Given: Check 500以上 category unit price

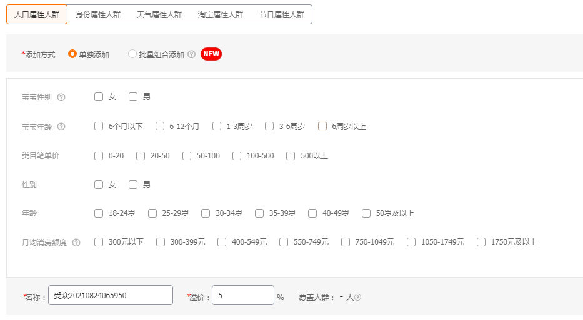Looking at the screenshot, I should pyautogui.click(x=291, y=156).
